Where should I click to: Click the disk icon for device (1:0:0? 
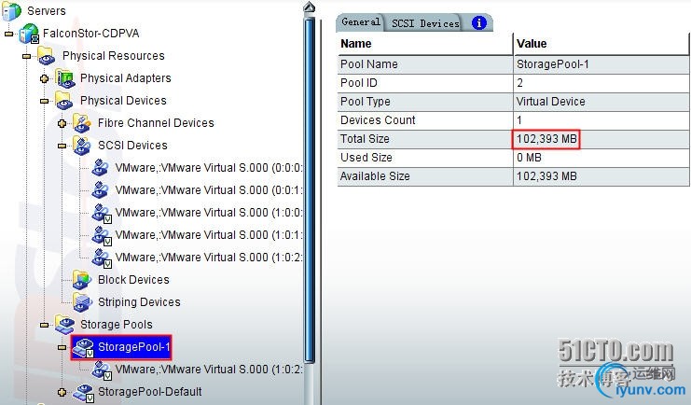(102, 213)
